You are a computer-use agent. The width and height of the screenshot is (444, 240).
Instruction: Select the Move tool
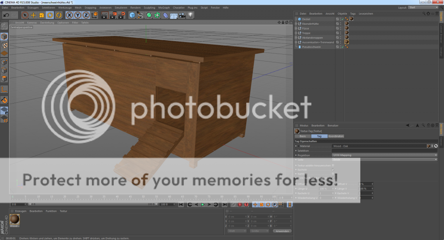(33, 15)
